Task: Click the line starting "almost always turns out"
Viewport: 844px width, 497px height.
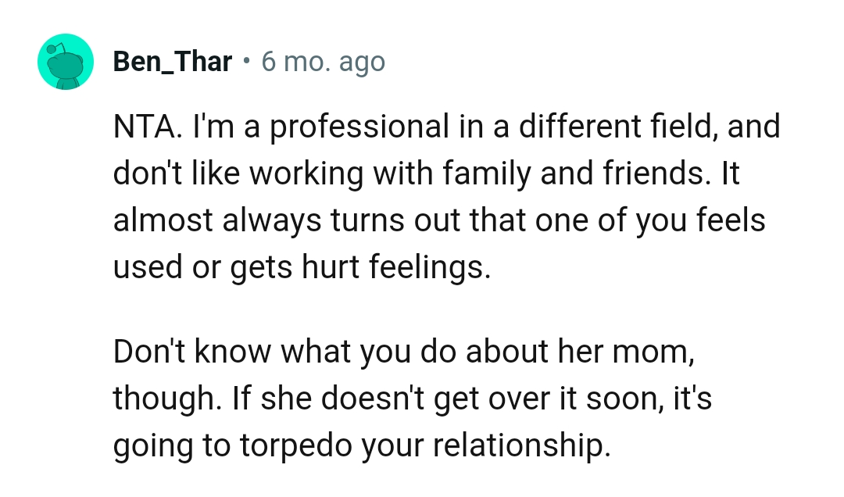Action: pyautogui.click(x=438, y=220)
